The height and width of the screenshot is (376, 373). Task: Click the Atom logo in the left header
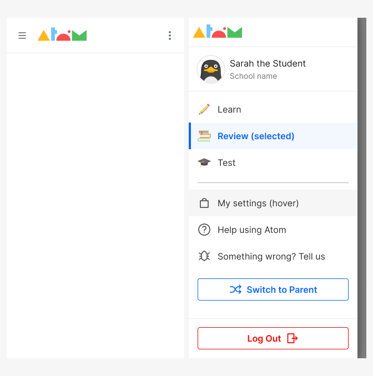[62, 34]
